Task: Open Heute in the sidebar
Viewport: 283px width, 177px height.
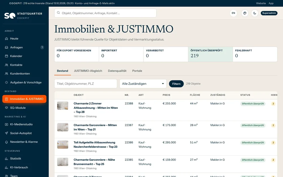Action: (24, 39)
